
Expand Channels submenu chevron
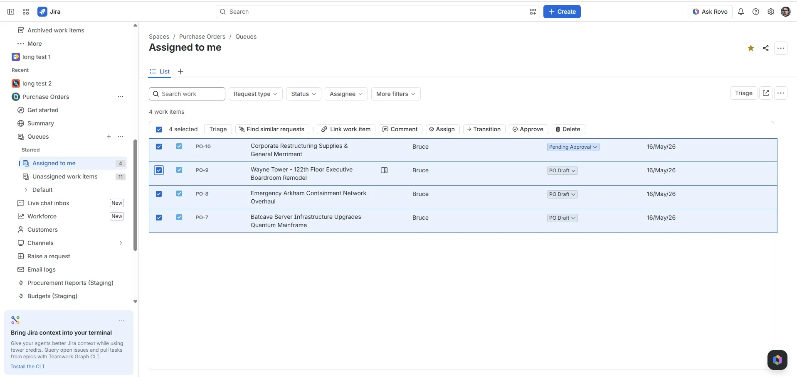[x=121, y=243]
